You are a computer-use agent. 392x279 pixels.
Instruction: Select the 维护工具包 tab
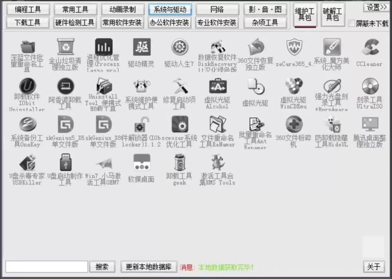305,15
